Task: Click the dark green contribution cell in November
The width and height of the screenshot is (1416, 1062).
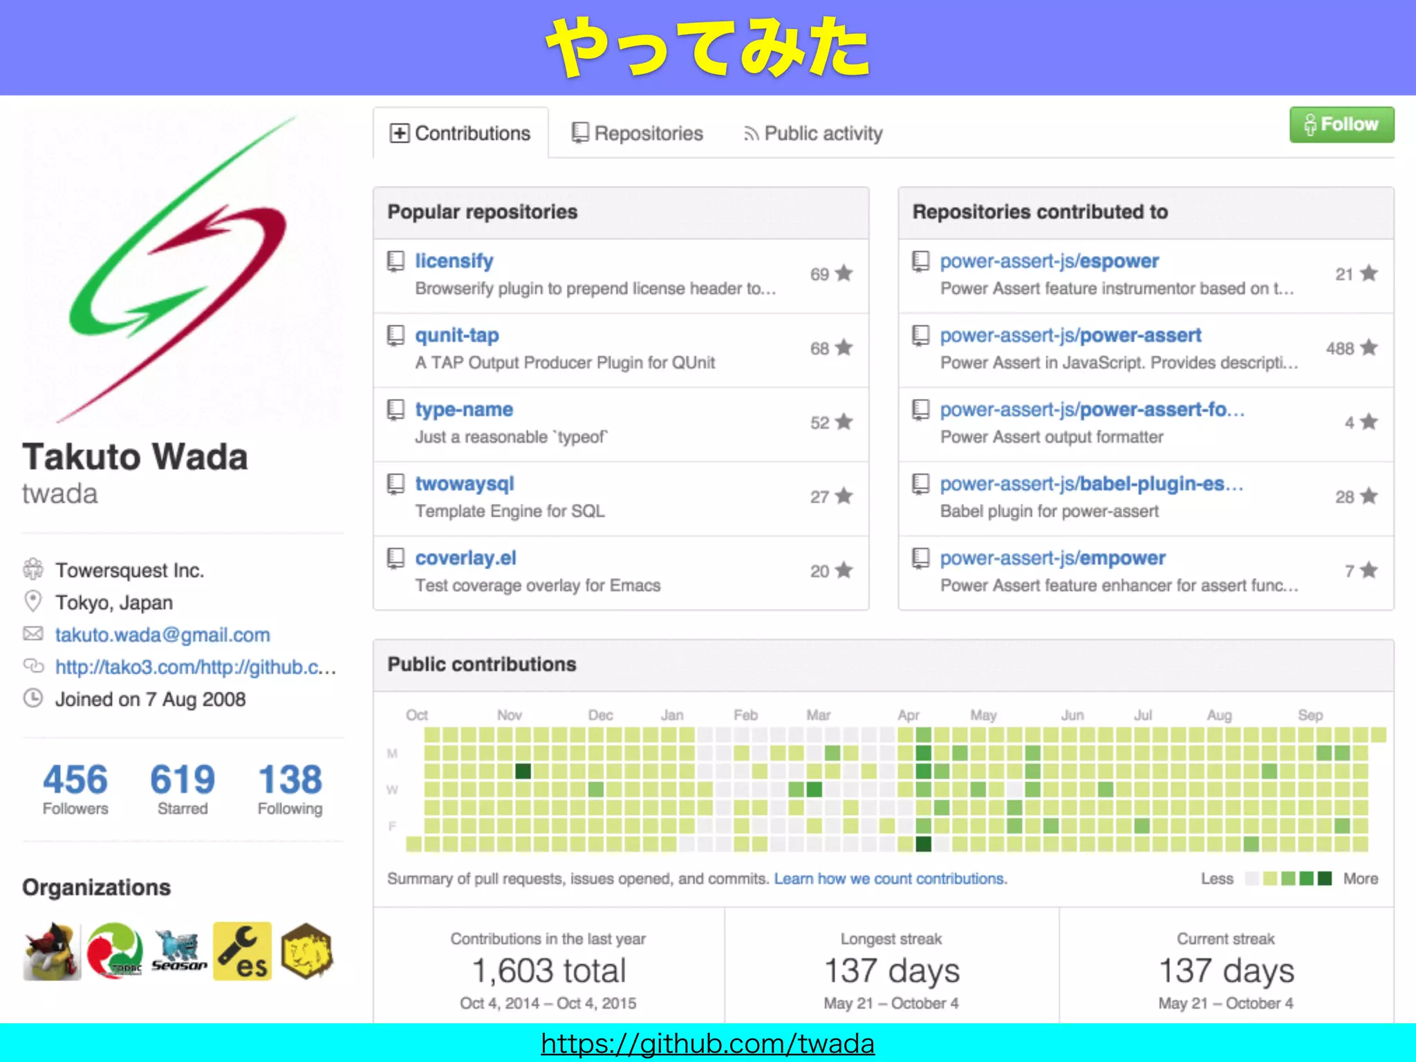Action: click(x=523, y=771)
